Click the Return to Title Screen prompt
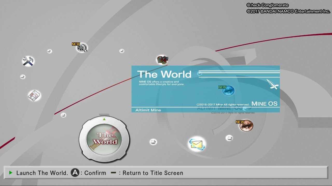This screenshot has height=186, width=332. [147, 173]
